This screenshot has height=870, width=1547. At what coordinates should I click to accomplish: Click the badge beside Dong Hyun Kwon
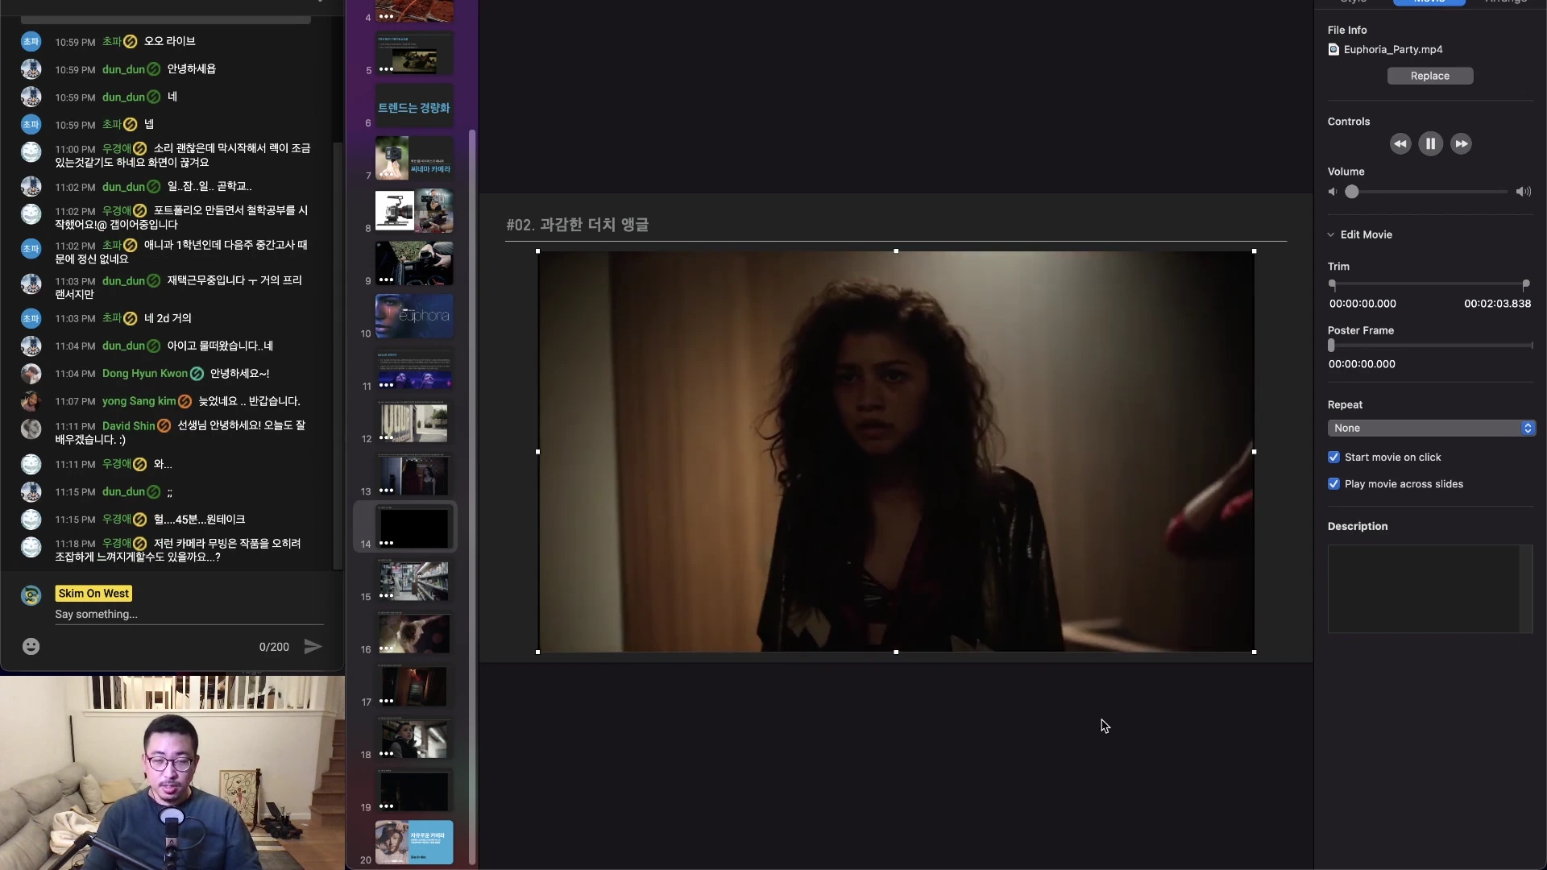click(x=197, y=374)
